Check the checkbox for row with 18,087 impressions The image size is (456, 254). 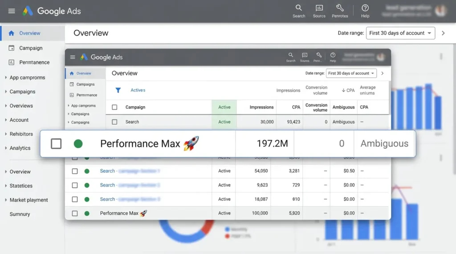(x=75, y=199)
